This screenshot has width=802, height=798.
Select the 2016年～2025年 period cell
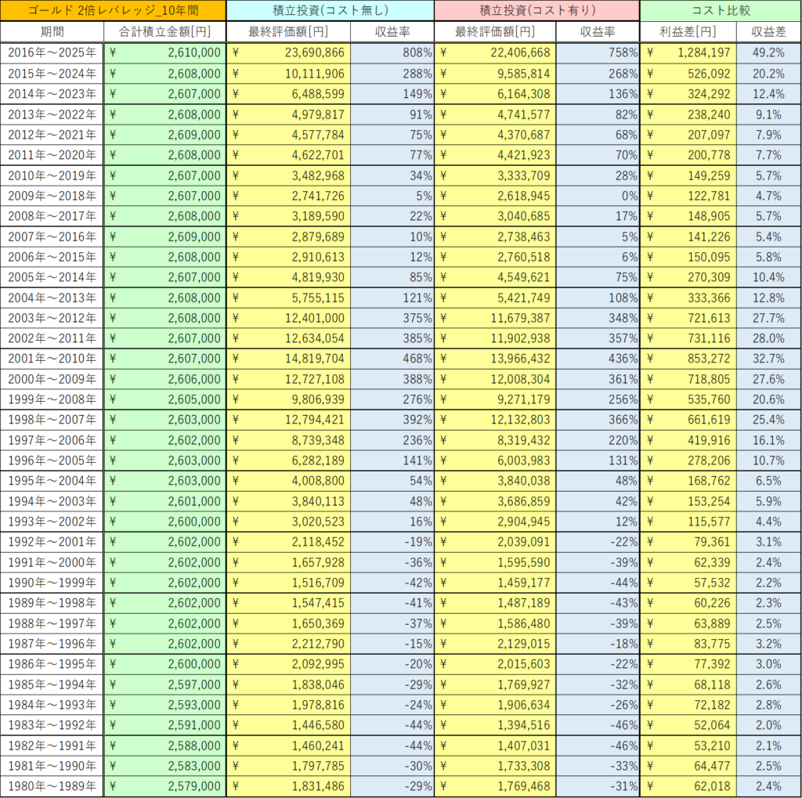(52, 53)
